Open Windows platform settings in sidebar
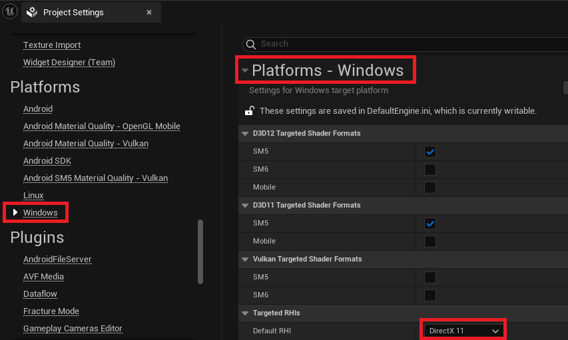The width and height of the screenshot is (568, 340). [x=40, y=213]
